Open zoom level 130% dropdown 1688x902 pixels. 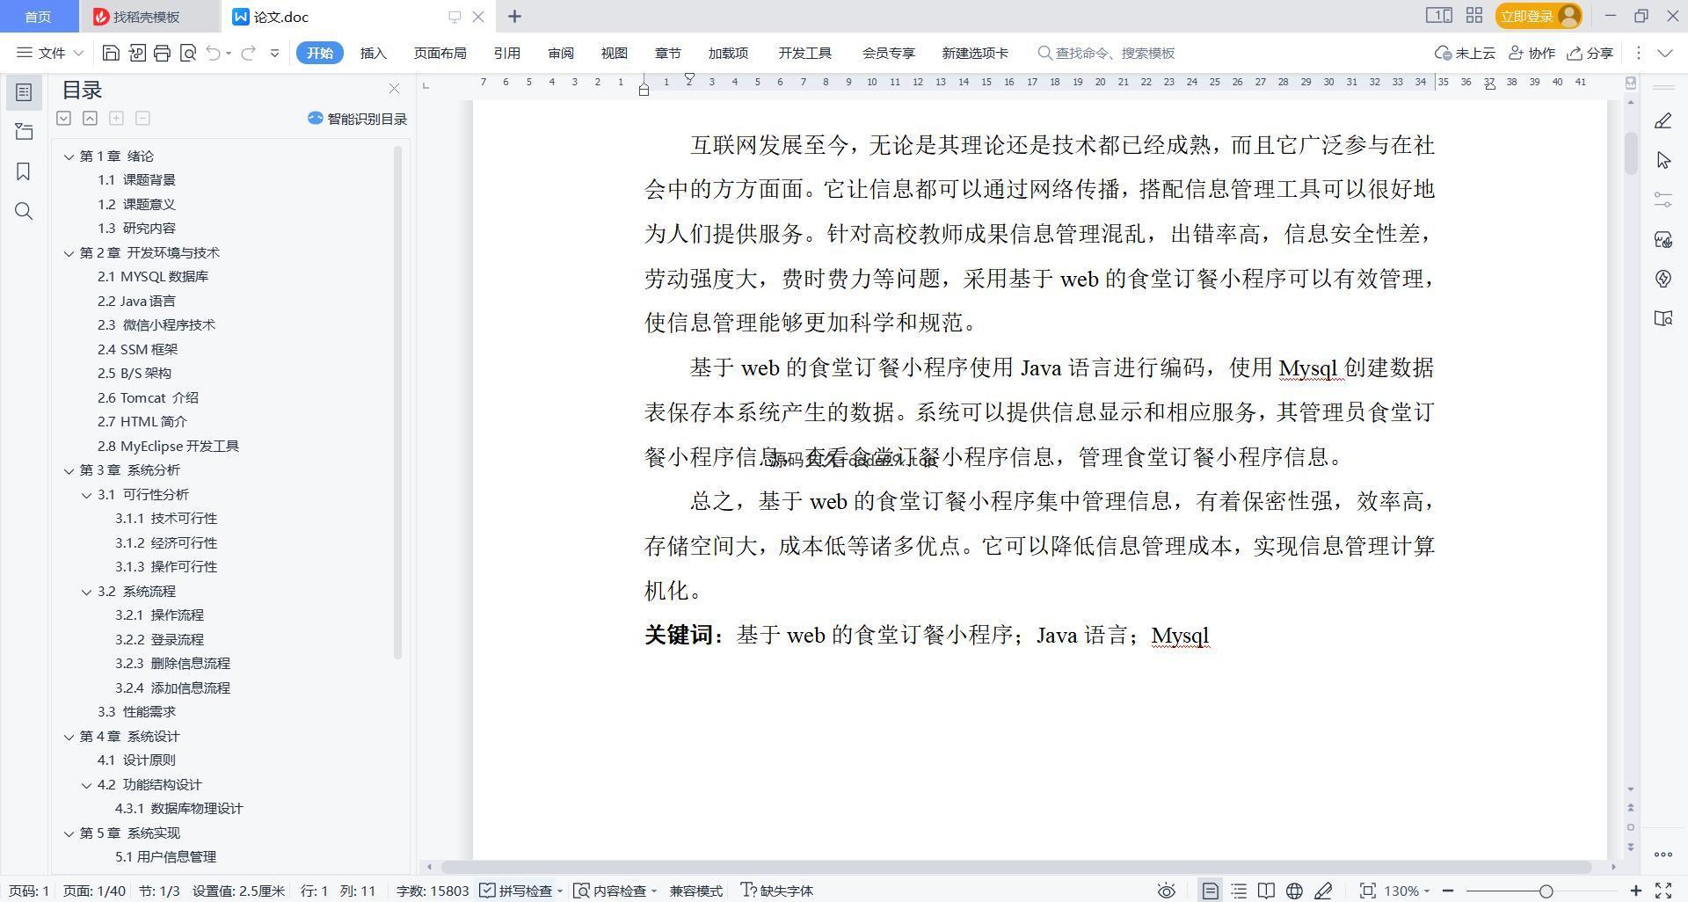tap(1407, 891)
